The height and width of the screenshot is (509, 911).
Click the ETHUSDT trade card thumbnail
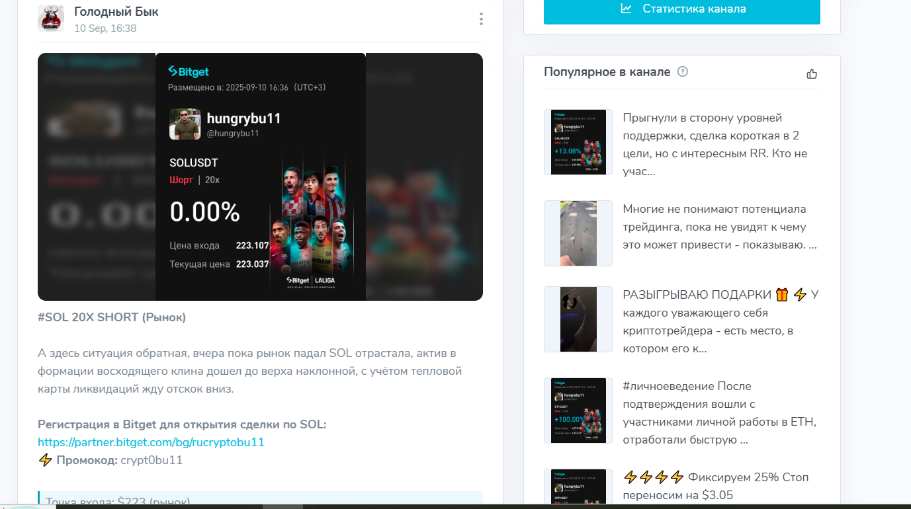578,410
